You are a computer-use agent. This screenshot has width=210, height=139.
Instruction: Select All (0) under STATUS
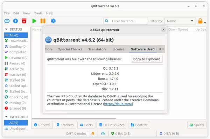tap(16, 35)
